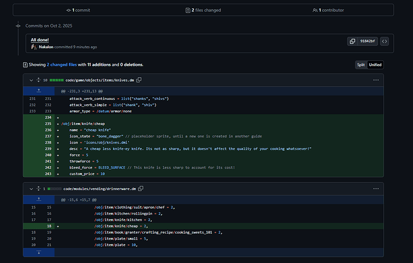Open the 'All done!' commit

point(40,40)
